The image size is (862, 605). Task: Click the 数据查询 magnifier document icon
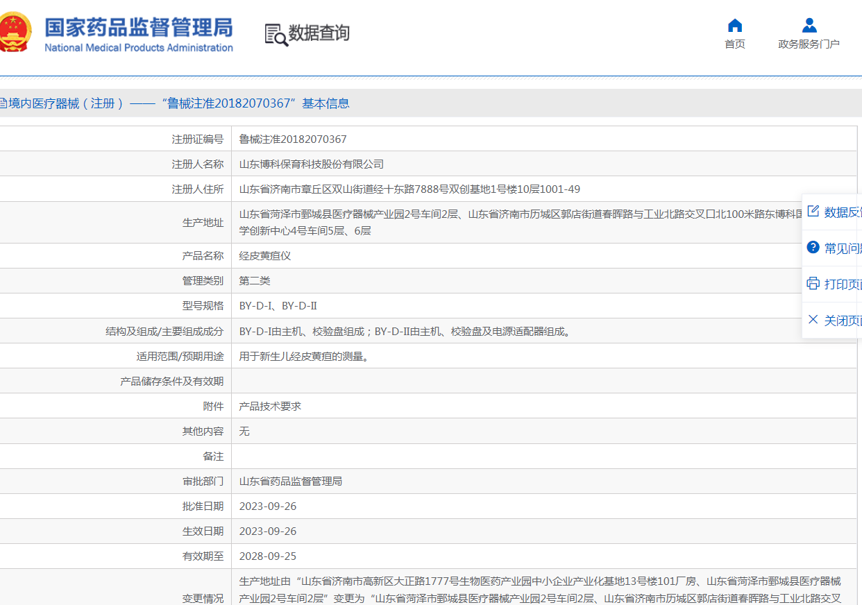[276, 34]
